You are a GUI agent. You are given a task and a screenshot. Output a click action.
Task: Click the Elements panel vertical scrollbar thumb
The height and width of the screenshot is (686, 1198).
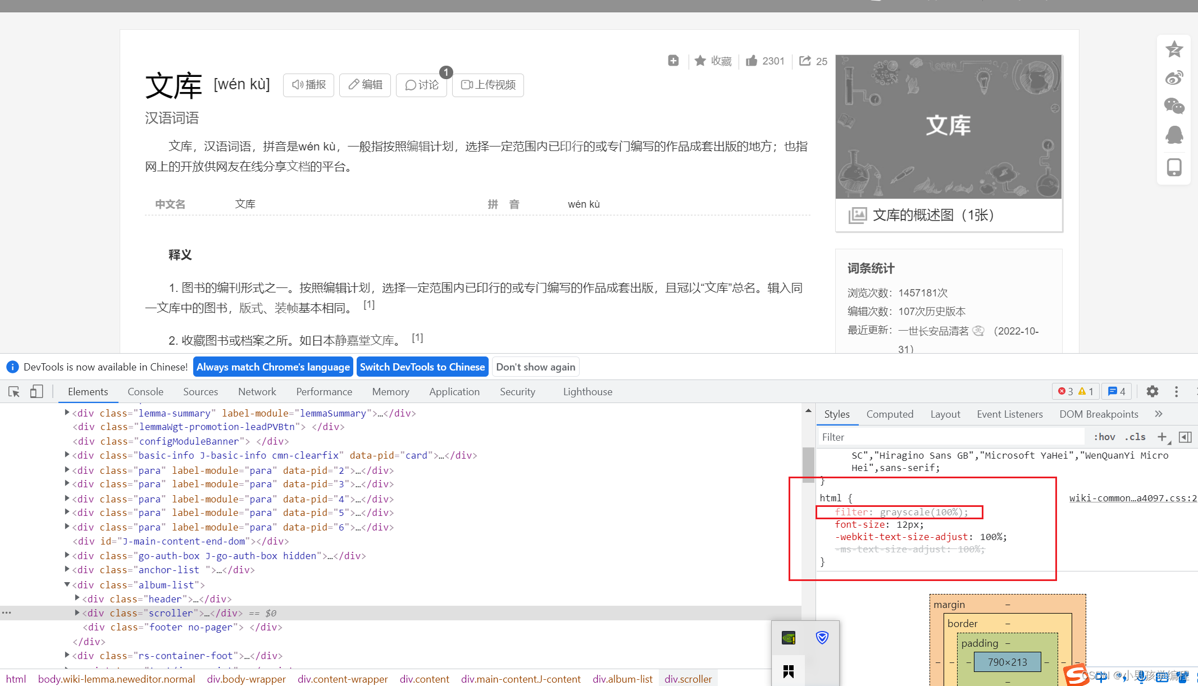[x=808, y=465]
